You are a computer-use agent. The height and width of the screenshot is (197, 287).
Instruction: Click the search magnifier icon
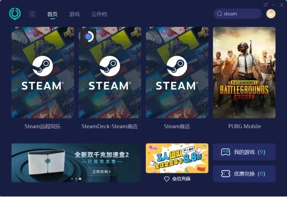click(219, 14)
